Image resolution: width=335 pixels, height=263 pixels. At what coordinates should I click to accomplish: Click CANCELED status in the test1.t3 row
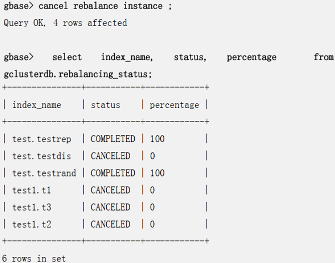(x=110, y=207)
